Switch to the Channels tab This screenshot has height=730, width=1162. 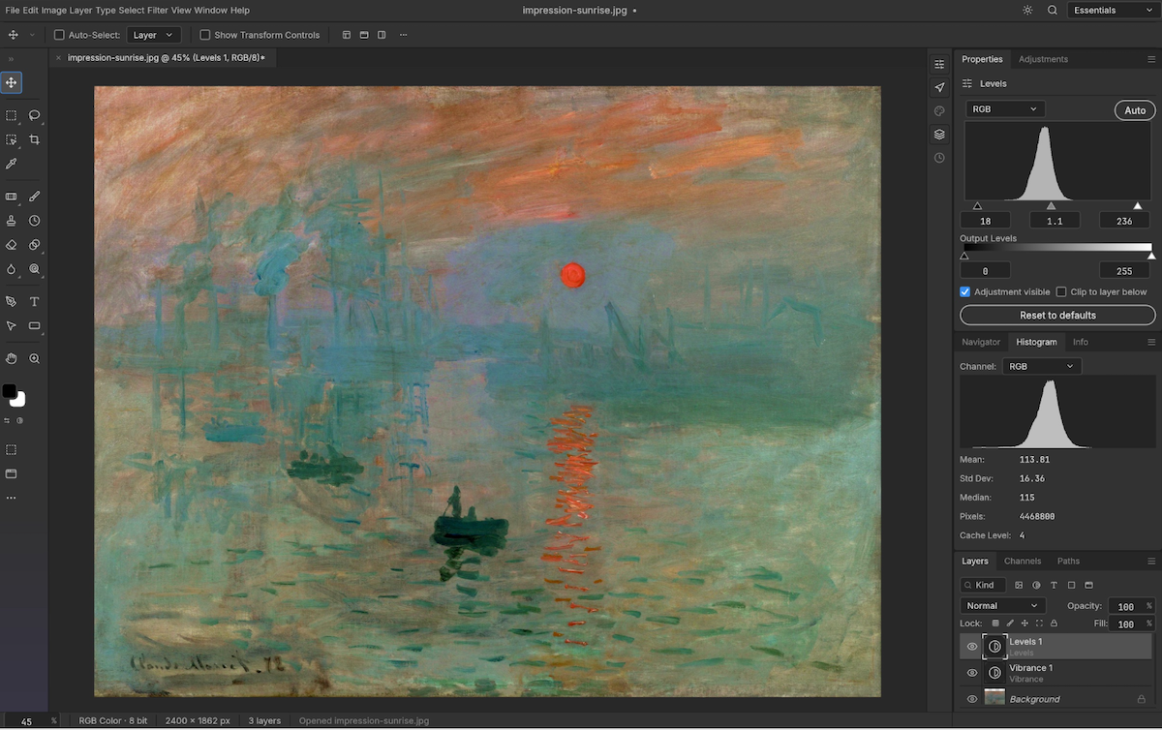click(x=1023, y=561)
